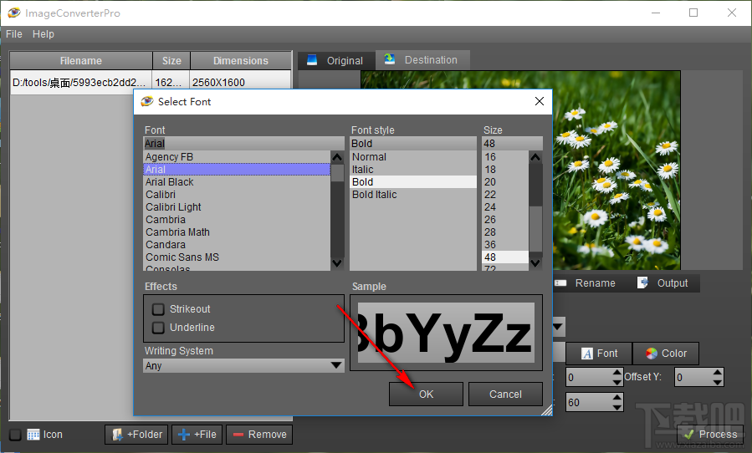
Task: Select the 2560X1600 file row
Action: pyautogui.click(x=151, y=83)
